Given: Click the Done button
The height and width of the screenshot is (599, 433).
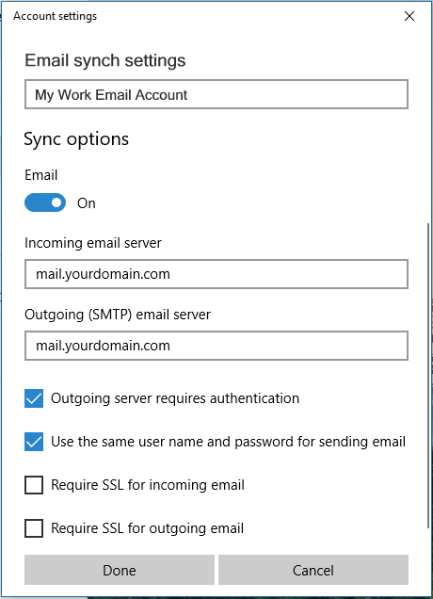Looking at the screenshot, I should (x=120, y=570).
